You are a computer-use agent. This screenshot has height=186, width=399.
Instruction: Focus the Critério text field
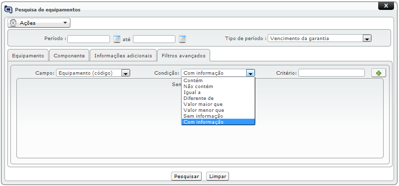coord(332,73)
